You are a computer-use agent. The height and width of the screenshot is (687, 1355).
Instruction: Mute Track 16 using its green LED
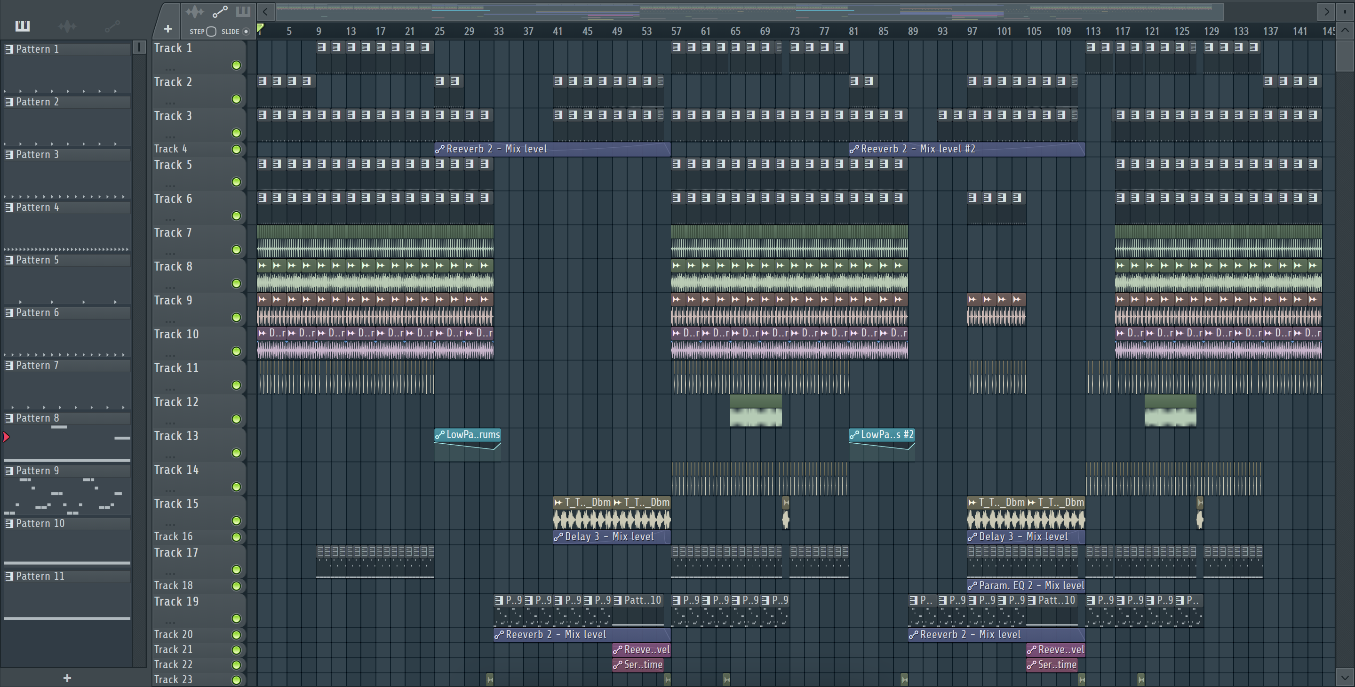[x=236, y=537]
